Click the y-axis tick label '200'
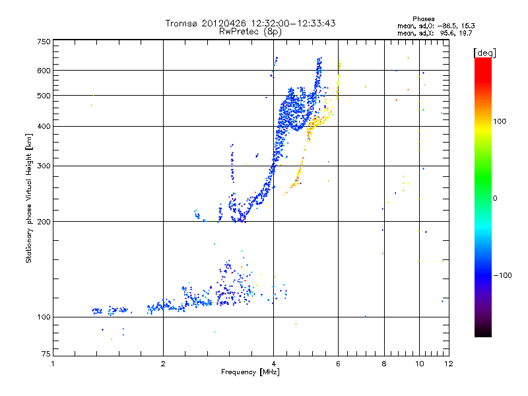528x396 pixels. pyautogui.click(x=44, y=222)
